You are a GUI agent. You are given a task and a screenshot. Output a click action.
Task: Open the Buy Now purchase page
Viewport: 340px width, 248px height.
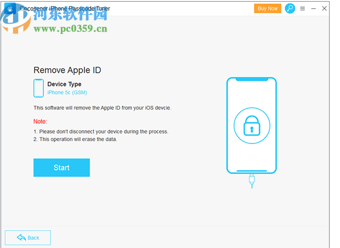(268, 8)
